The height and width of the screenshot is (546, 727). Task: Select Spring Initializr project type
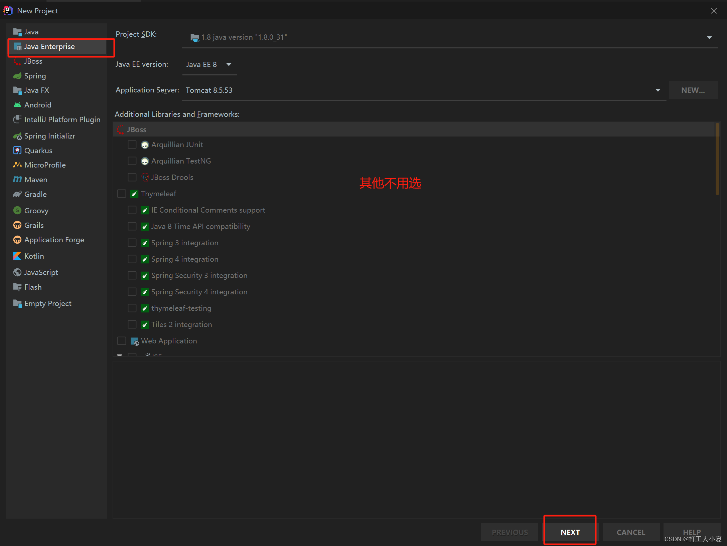[x=49, y=136]
